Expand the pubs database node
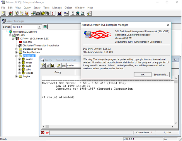The height and width of the screenshot is (141, 182). (20, 69)
